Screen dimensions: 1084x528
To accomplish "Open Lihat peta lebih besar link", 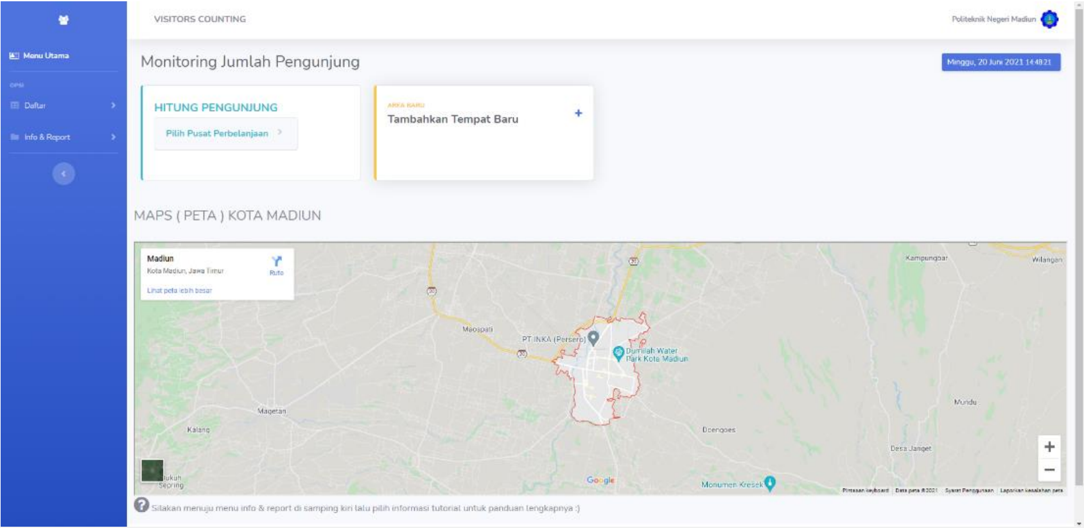I will tap(179, 290).
